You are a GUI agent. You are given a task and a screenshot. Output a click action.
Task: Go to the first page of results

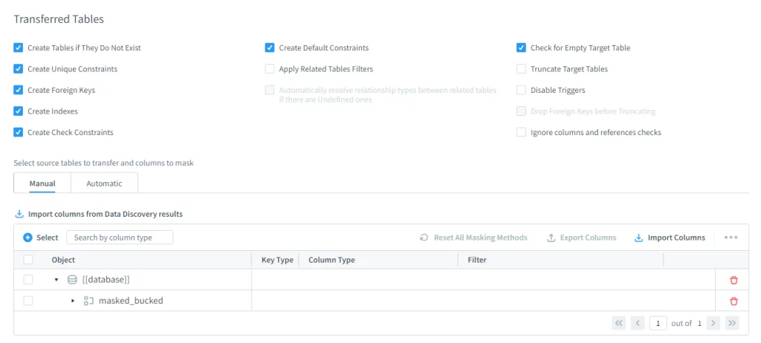618,323
